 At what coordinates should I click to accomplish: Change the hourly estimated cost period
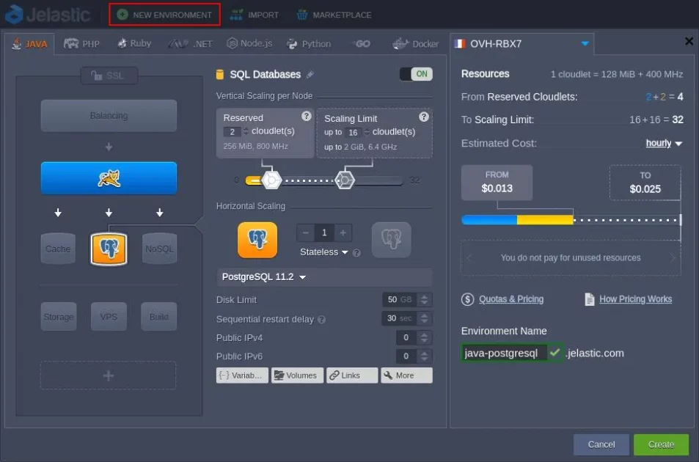[x=664, y=144]
